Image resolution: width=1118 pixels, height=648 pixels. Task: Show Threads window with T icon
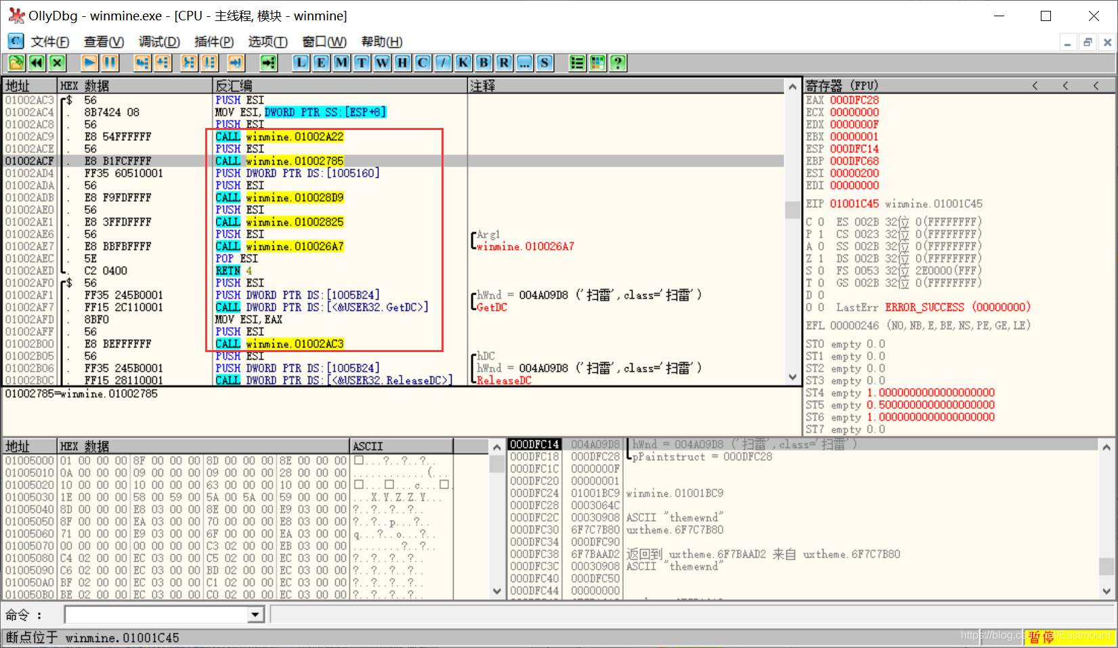click(362, 63)
